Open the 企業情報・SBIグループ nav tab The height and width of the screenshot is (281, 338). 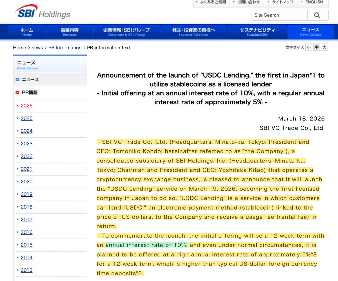point(126,32)
